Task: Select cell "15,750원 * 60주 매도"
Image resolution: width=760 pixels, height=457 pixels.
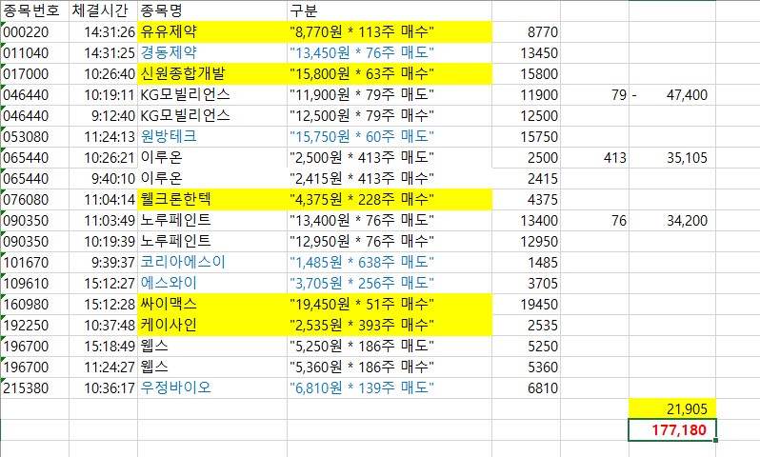Action: [x=390, y=137]
